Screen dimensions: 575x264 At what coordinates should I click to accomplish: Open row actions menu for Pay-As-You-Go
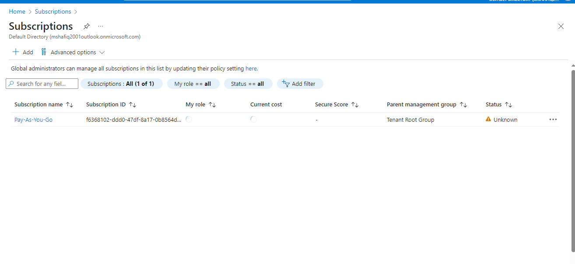553,120
